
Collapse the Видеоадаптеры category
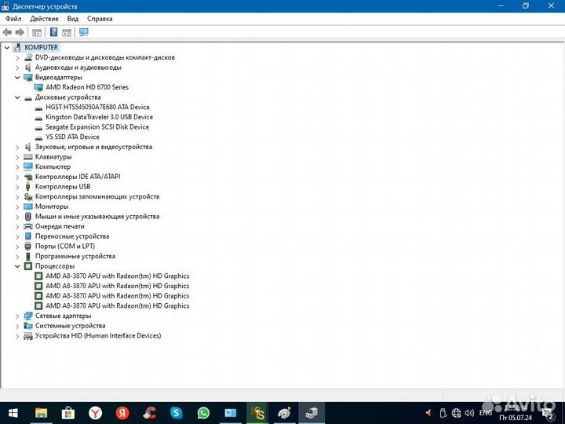pyautogui.click(x=17, y=78)
